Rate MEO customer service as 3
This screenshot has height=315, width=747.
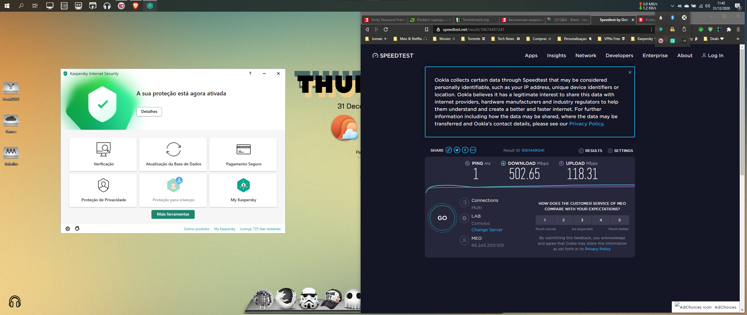582,220
